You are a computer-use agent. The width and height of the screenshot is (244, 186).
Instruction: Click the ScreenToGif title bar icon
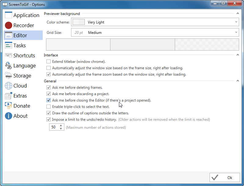tap(5, 5)
